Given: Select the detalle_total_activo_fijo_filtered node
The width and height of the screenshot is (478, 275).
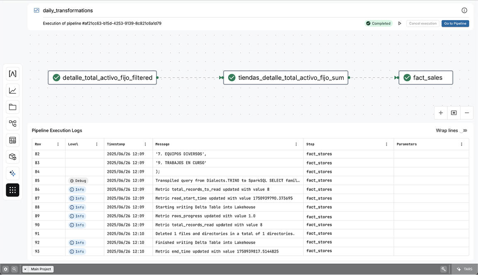Looking at the screenshot, I should click(x=102, y=78).
